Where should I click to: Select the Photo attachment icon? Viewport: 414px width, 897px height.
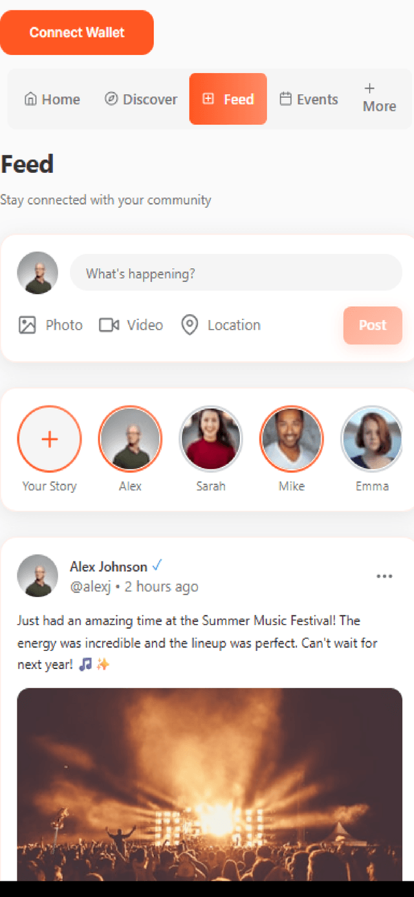pyautogui.click(x=27, y=325)
